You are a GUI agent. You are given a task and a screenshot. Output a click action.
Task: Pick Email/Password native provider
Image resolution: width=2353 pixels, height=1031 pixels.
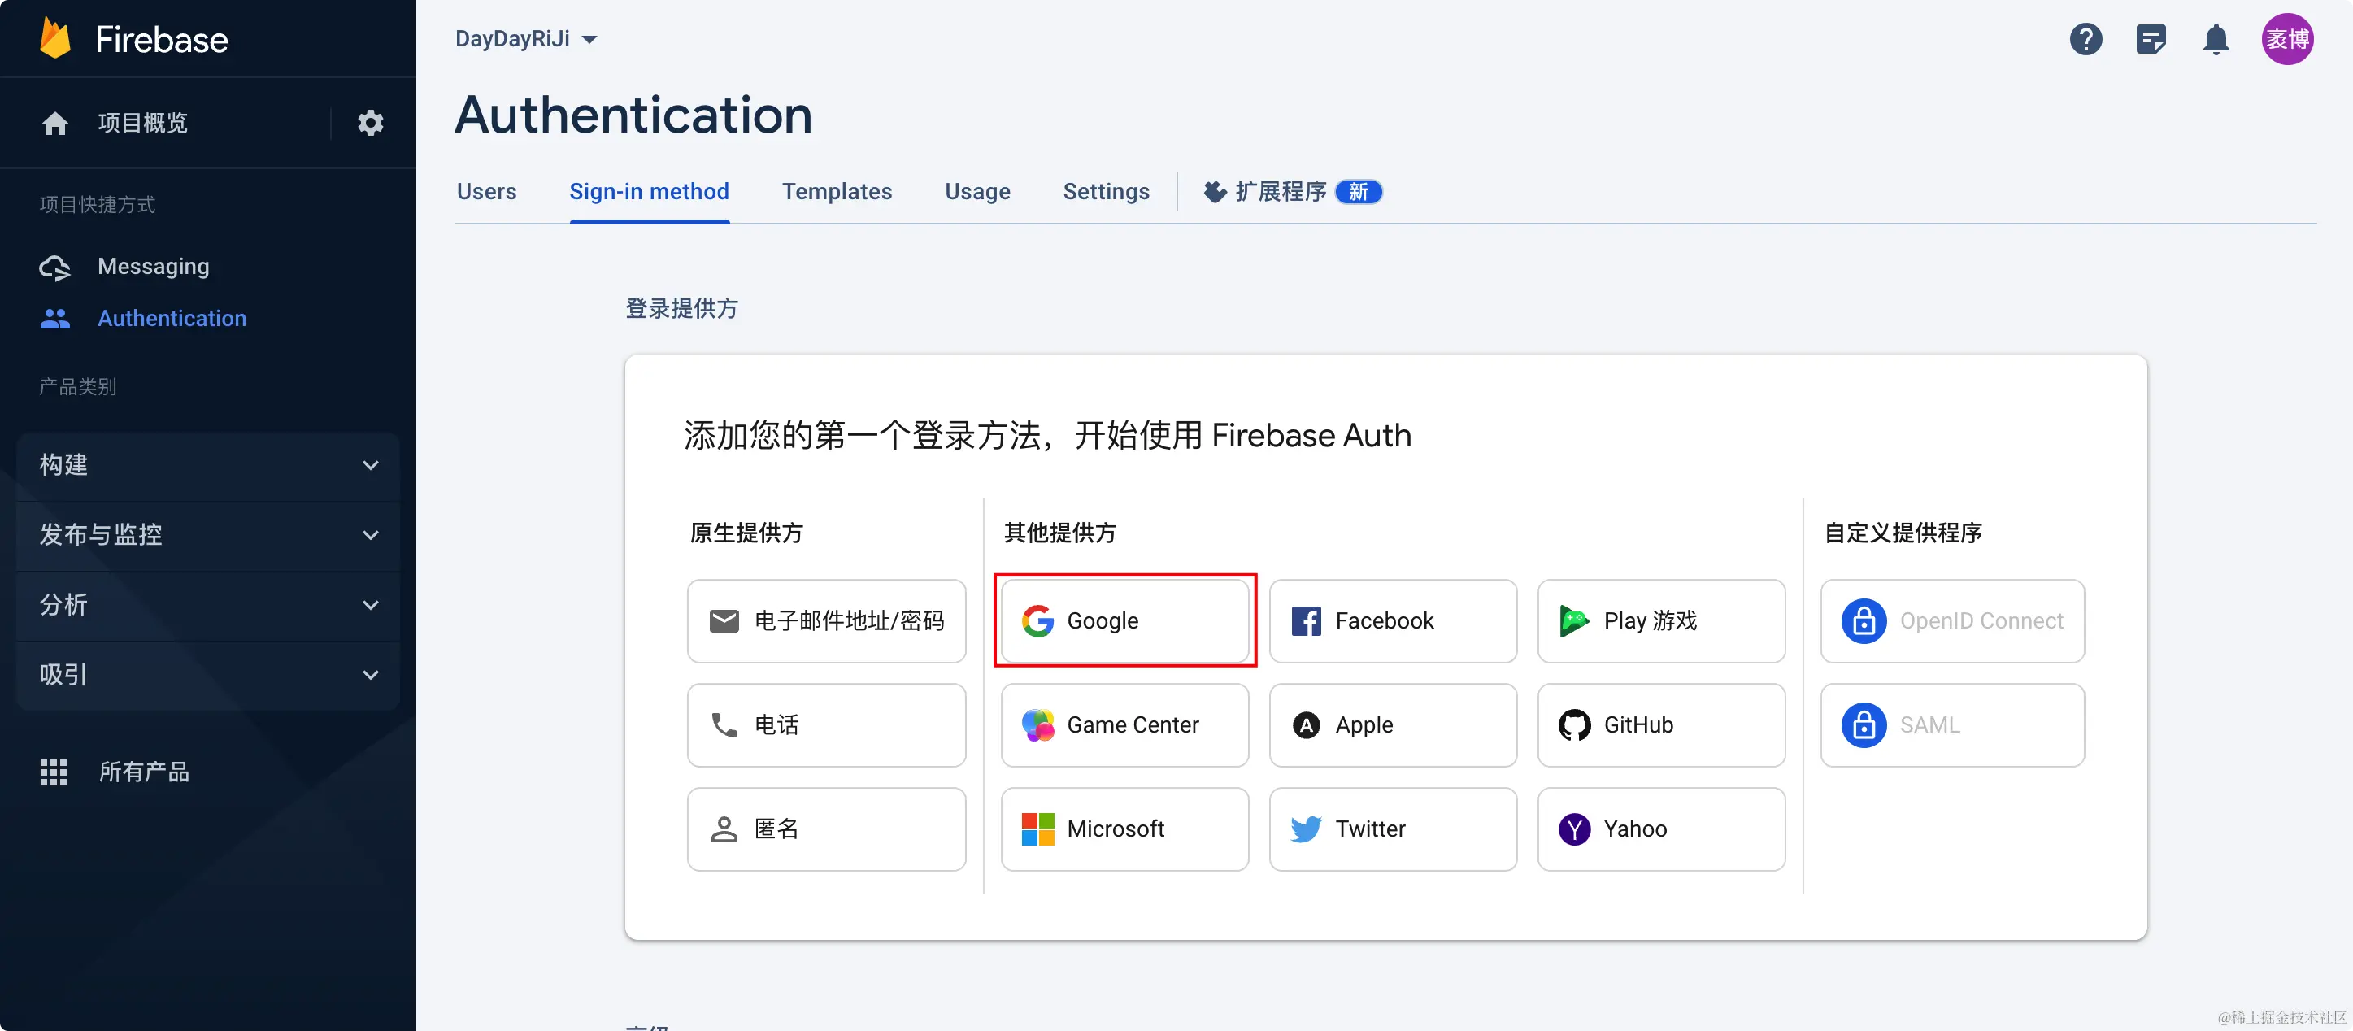coord(826,621)
